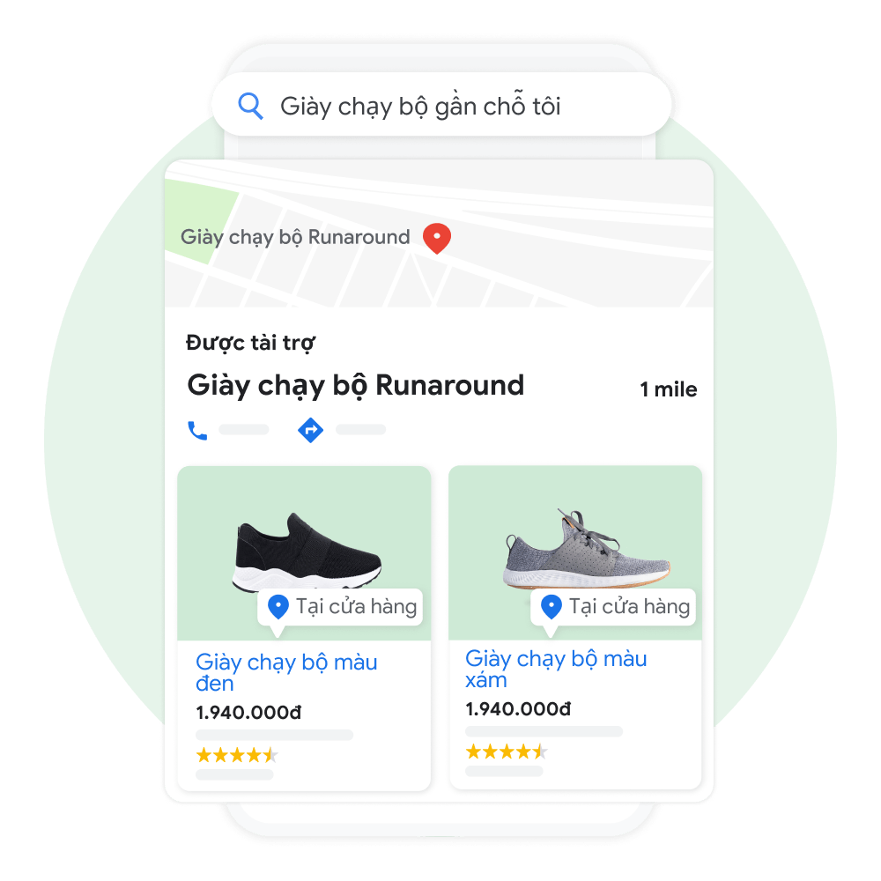The width and height of the screenshot is (881, 881).
Task: Select the black slip-on shoe image
Action: click(x=307, y=552)
